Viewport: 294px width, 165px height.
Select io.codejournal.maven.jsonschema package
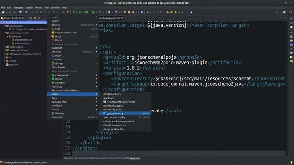[x=29, y=29]
